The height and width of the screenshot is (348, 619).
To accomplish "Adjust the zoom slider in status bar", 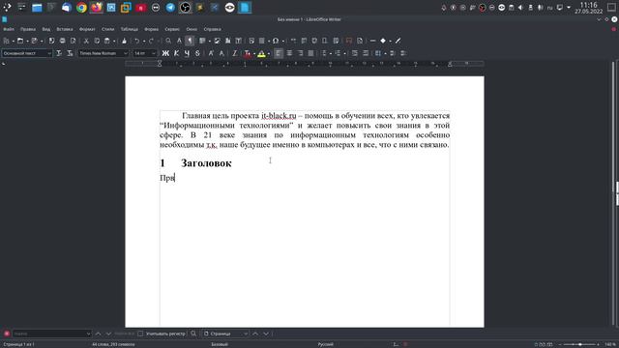I will pos(579,344).
